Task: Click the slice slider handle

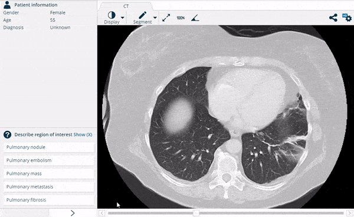Action: (x=196, y=213)
